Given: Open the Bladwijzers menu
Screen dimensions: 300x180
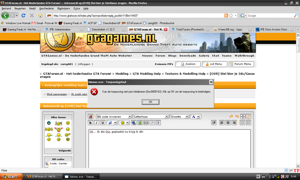Looking at the screenshot, I should point(64,9).
